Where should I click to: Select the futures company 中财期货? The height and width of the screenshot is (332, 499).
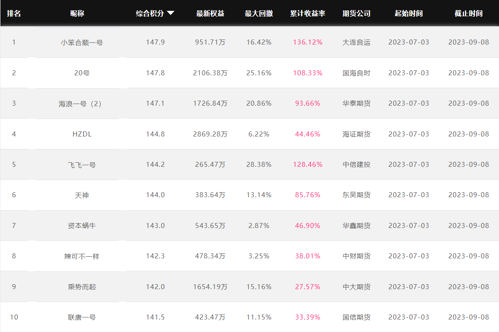coord(356,256)
